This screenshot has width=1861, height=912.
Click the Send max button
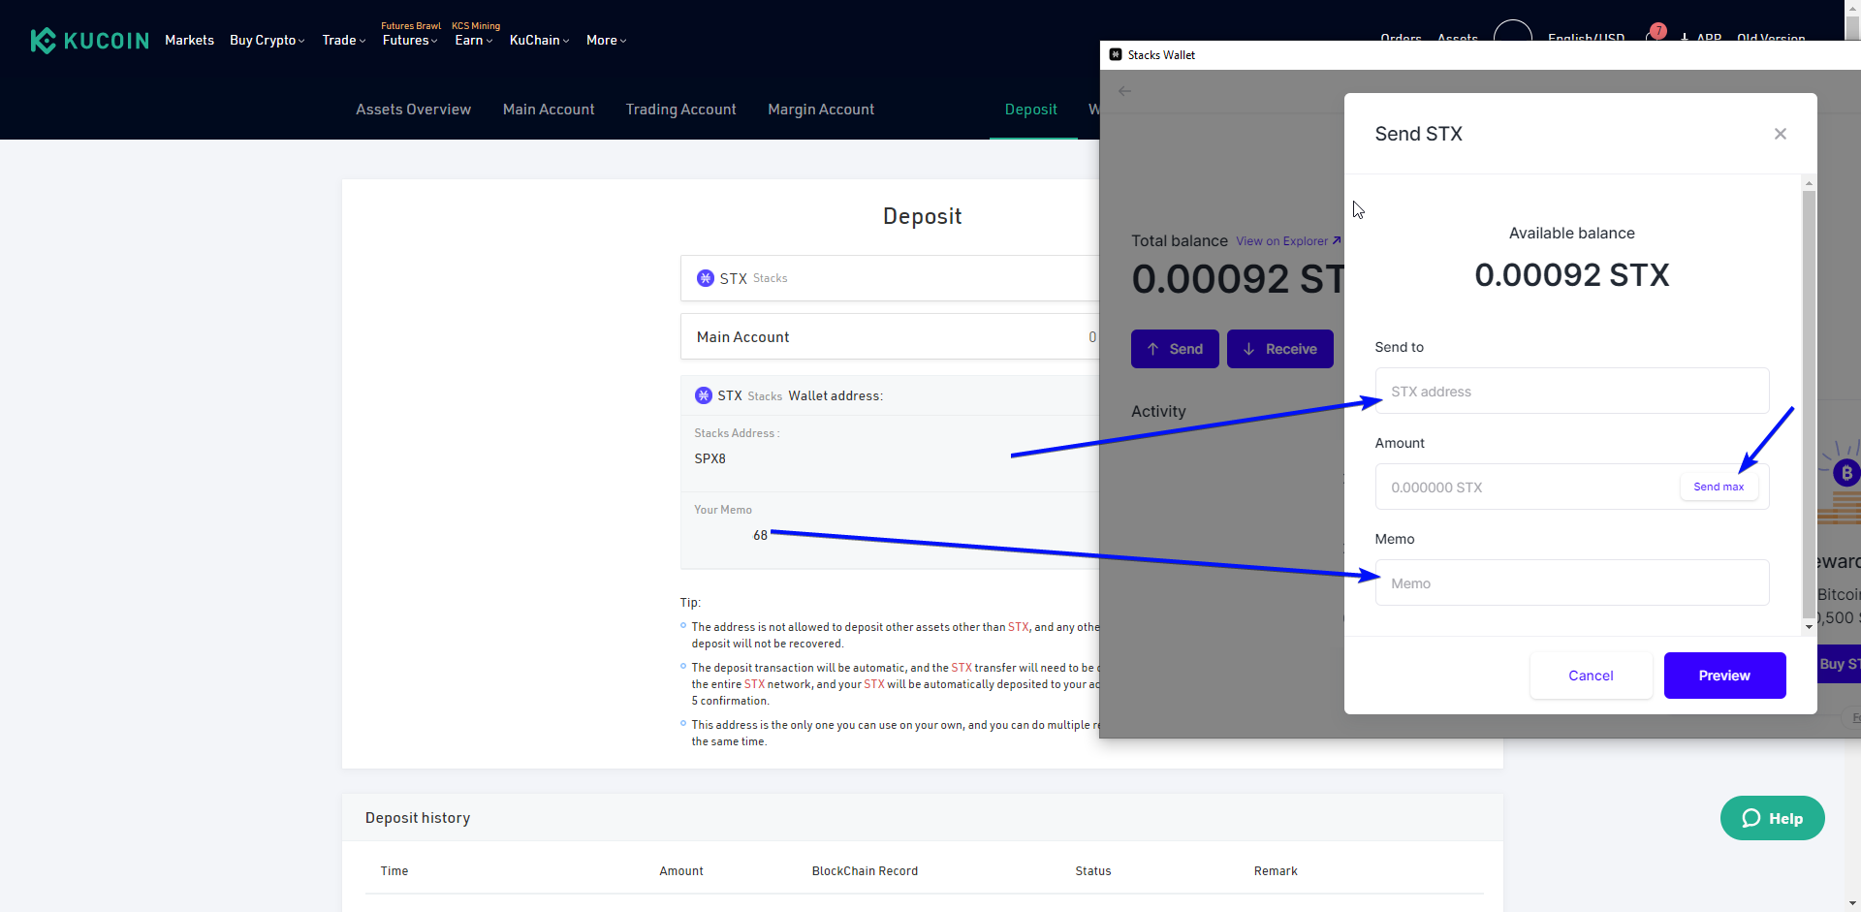1719,487
